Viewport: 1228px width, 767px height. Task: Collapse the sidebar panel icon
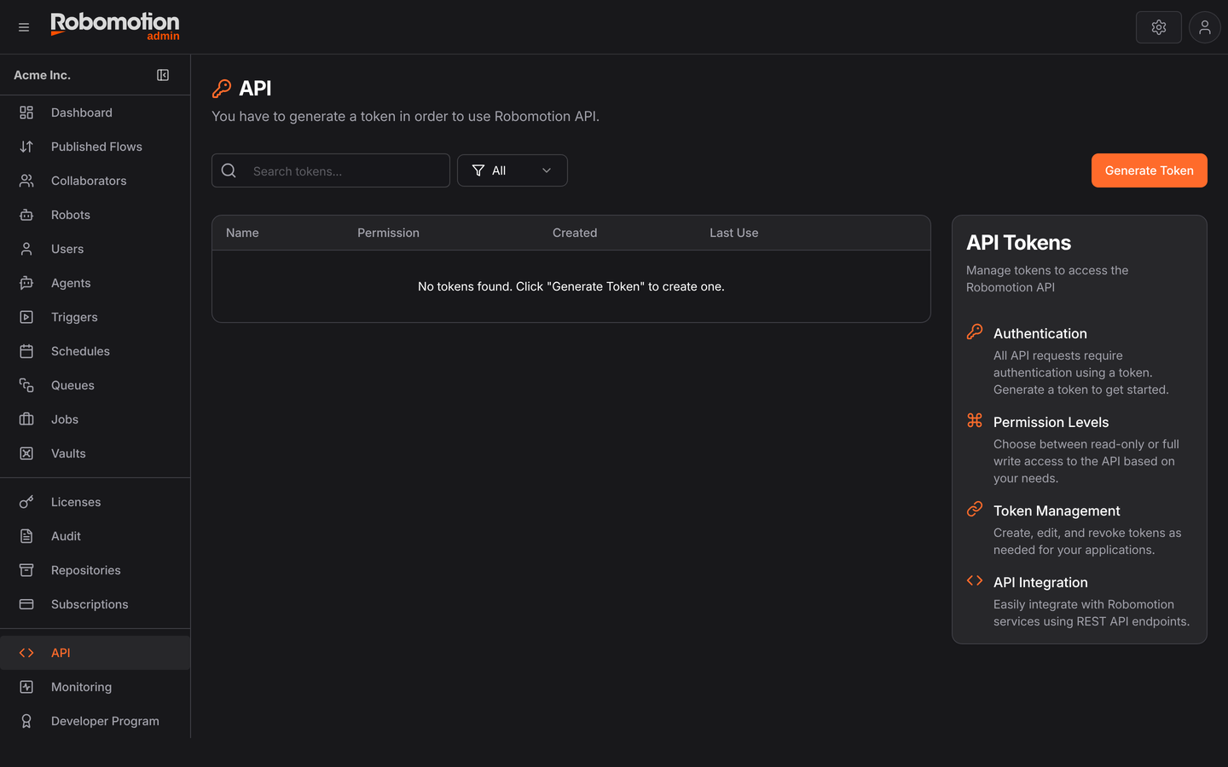(163, 75)
